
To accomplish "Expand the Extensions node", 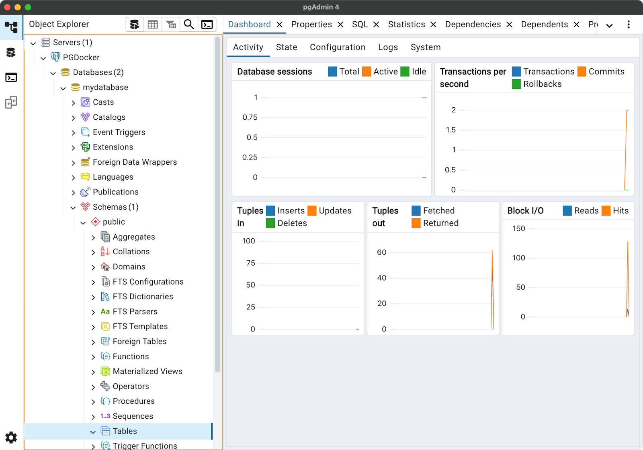I will (x=73, y=147).
